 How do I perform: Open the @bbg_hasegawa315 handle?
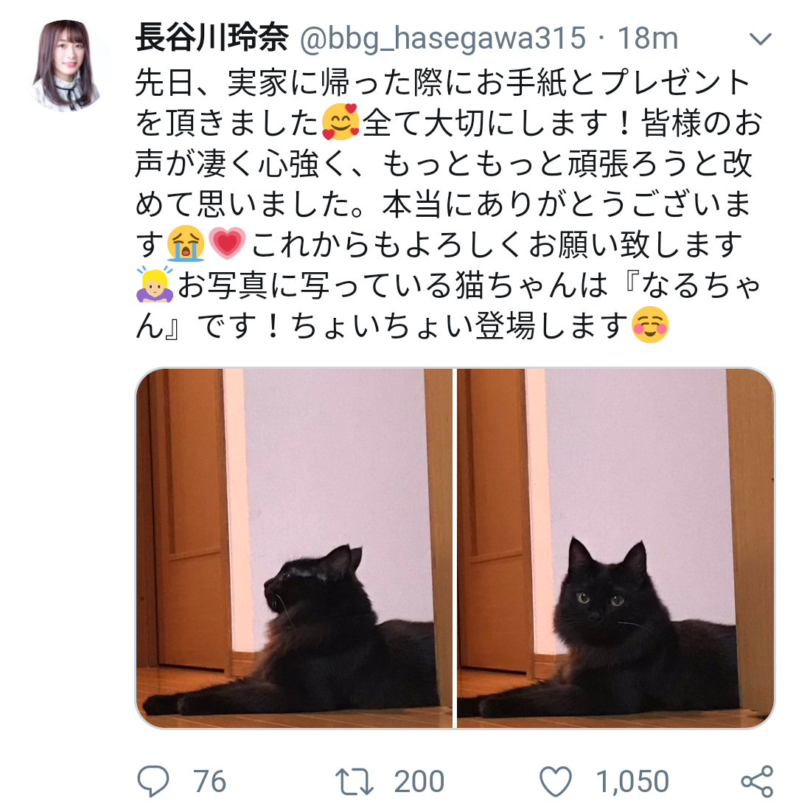pos(442,38)
